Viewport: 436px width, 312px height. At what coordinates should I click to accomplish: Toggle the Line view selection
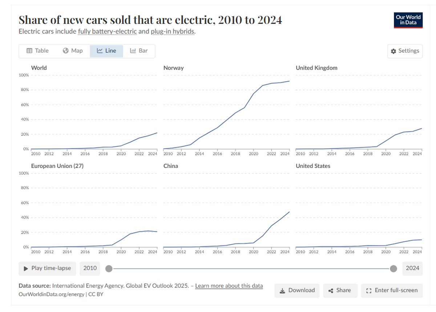click(106, 51)
